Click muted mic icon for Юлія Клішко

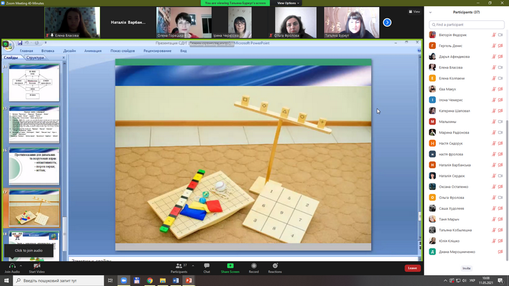pyautogui.click(x=494, y=241)
